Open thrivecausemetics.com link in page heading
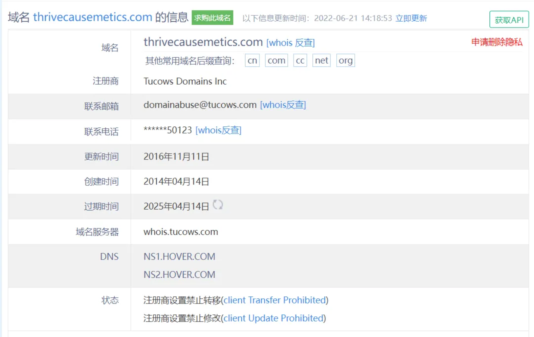This screenshot has height=337, width=534. [x=92, y=17]
